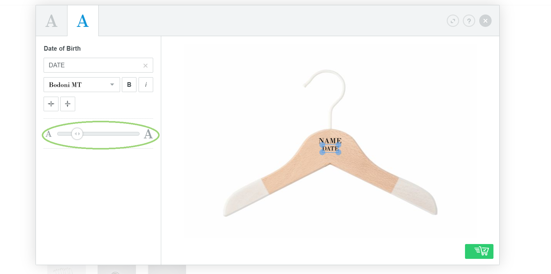Close the personalization dialog
The height and width of the screenshot is (274, 551).
[x=485, y=21]
